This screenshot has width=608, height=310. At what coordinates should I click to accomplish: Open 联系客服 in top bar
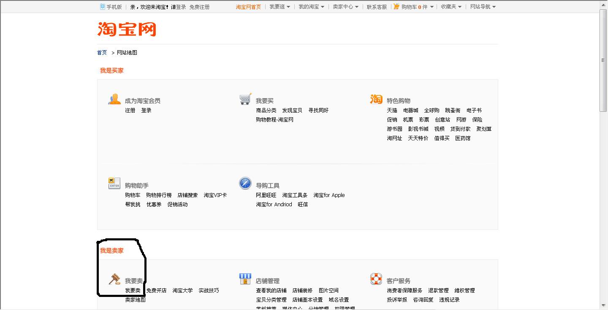[377, 7]
